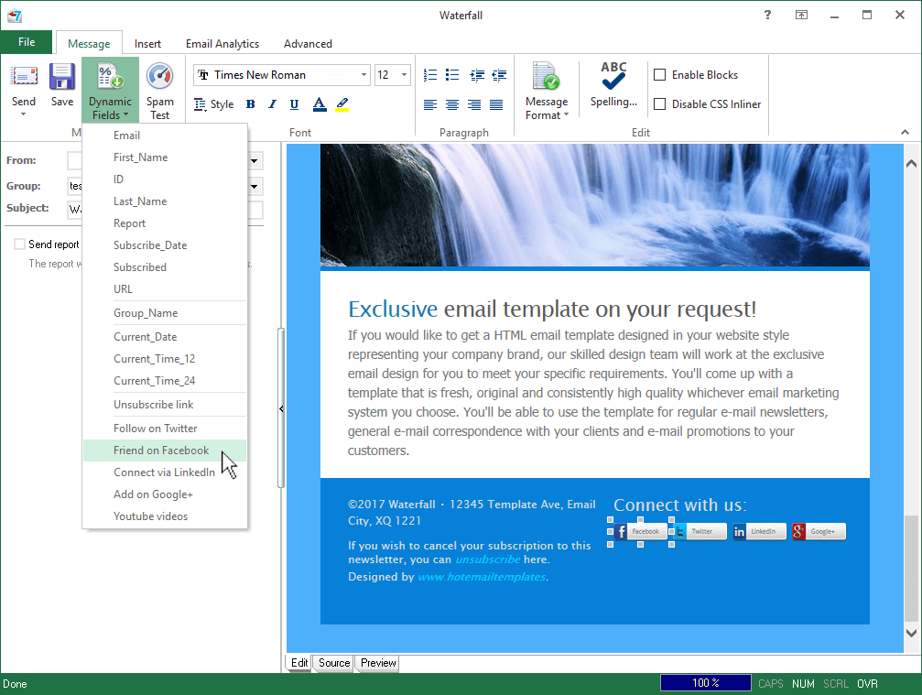Run the Spam Test tool
This screenshot has width=922, height=695.
(159, 90)
